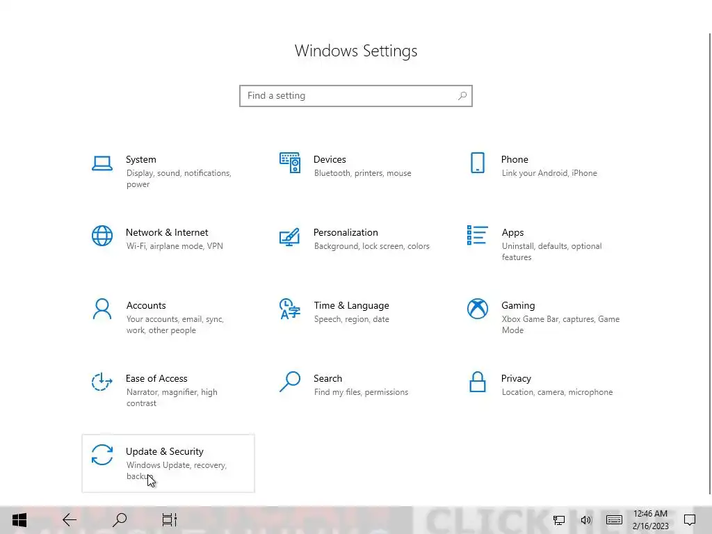
Task: Open the touch keyboard tray icon
Action: click(614, 520)
